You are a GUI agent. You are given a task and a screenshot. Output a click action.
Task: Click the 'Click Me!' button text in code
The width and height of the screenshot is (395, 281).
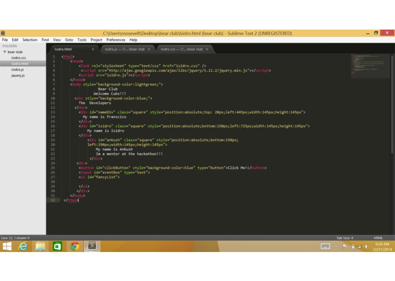[x=238, y=168]
